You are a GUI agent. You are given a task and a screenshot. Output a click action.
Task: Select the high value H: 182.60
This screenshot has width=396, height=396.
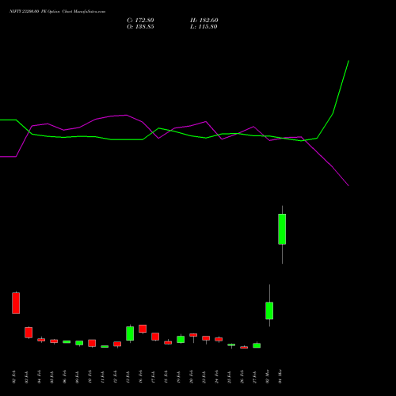pyautogui.click(x=204, y=21)
